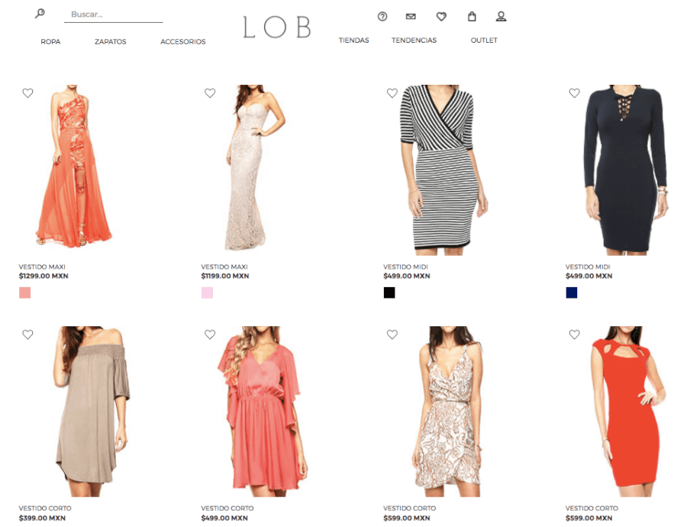Visit the TIENDAS page
The height and width of the screenshot is (527, 687).
[x=353, y=40]
